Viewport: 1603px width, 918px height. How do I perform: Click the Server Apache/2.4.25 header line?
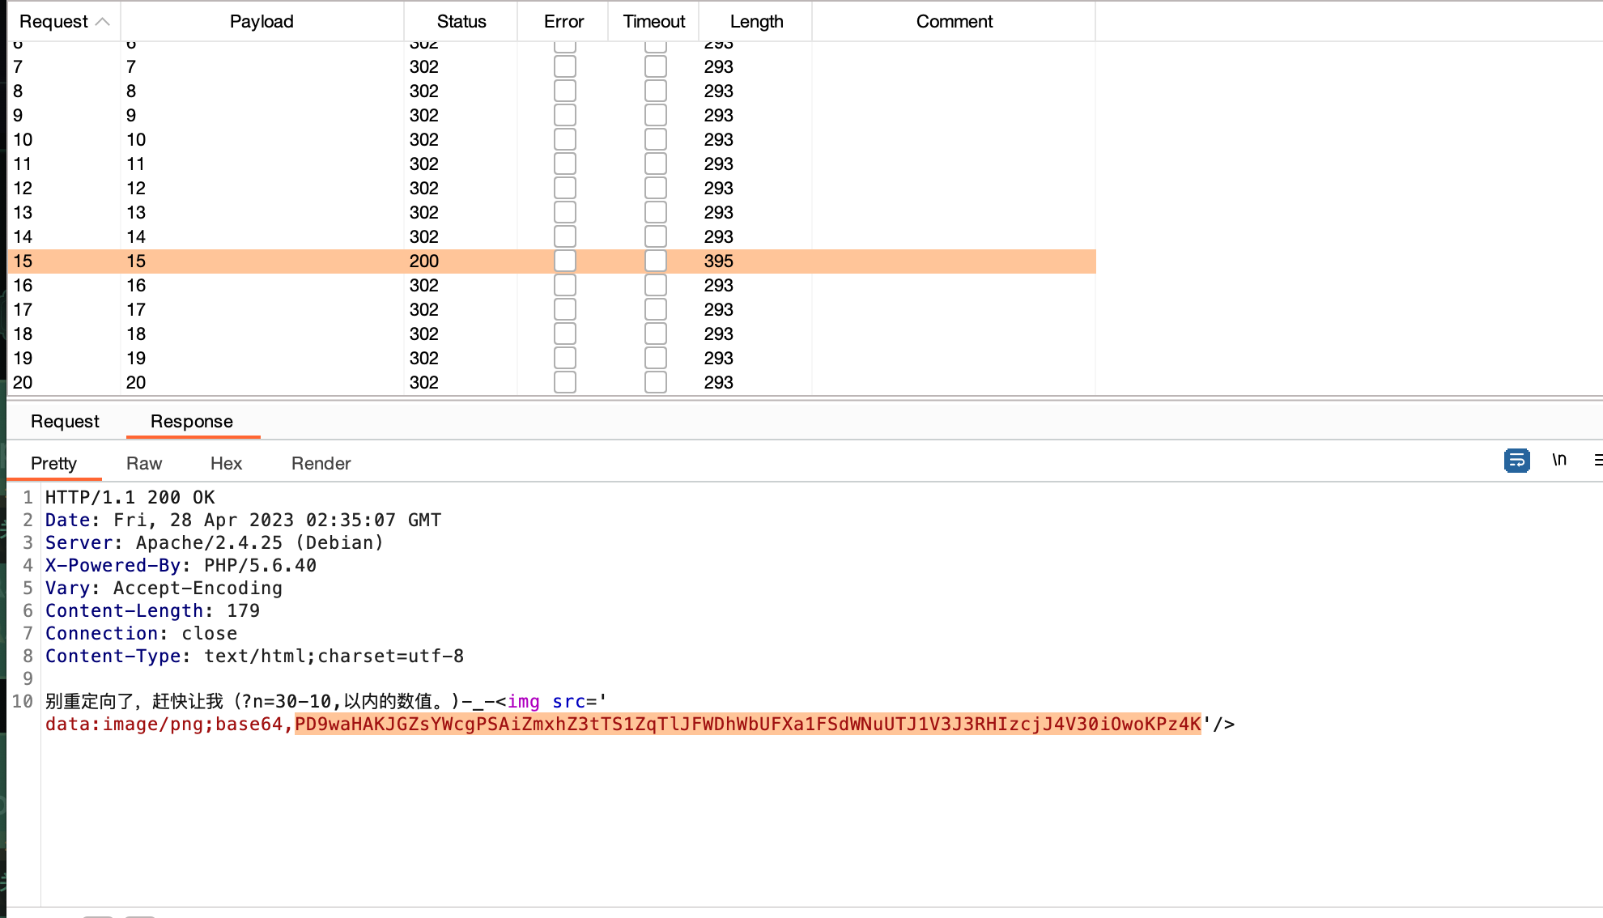coord(215,542)
